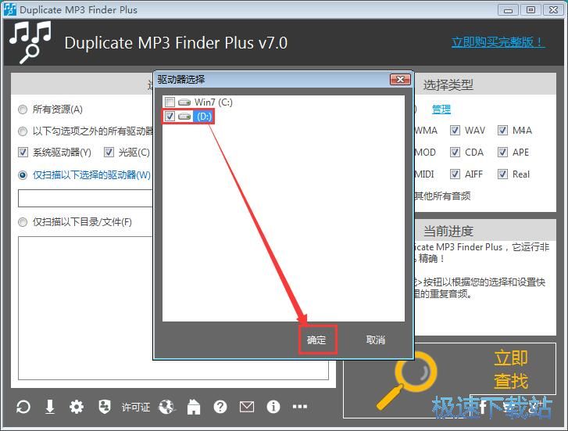
Task: Toggle 系统驱动器(Y) checkbox
Action: [x=23, y=153]
